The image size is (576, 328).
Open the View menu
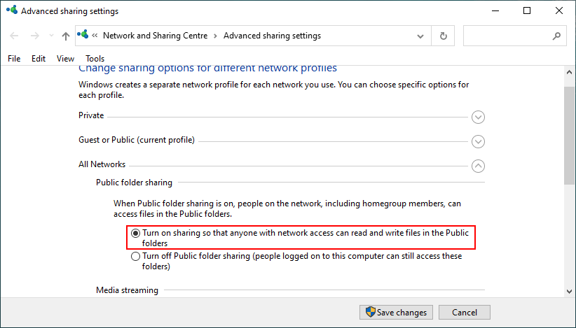click(65, 59)
